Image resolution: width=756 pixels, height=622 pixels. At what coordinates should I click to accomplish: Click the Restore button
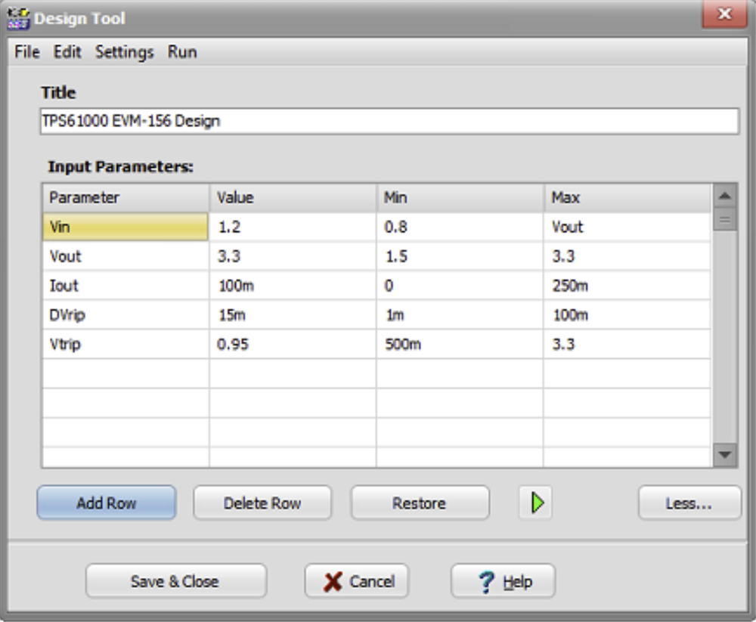tap(420, 503)
